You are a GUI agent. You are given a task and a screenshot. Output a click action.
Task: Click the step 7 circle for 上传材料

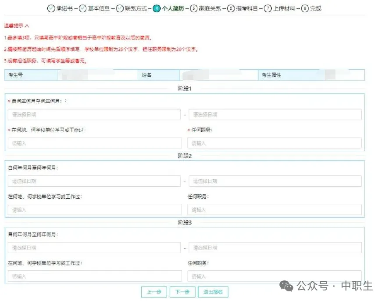(x=268, y=9)
